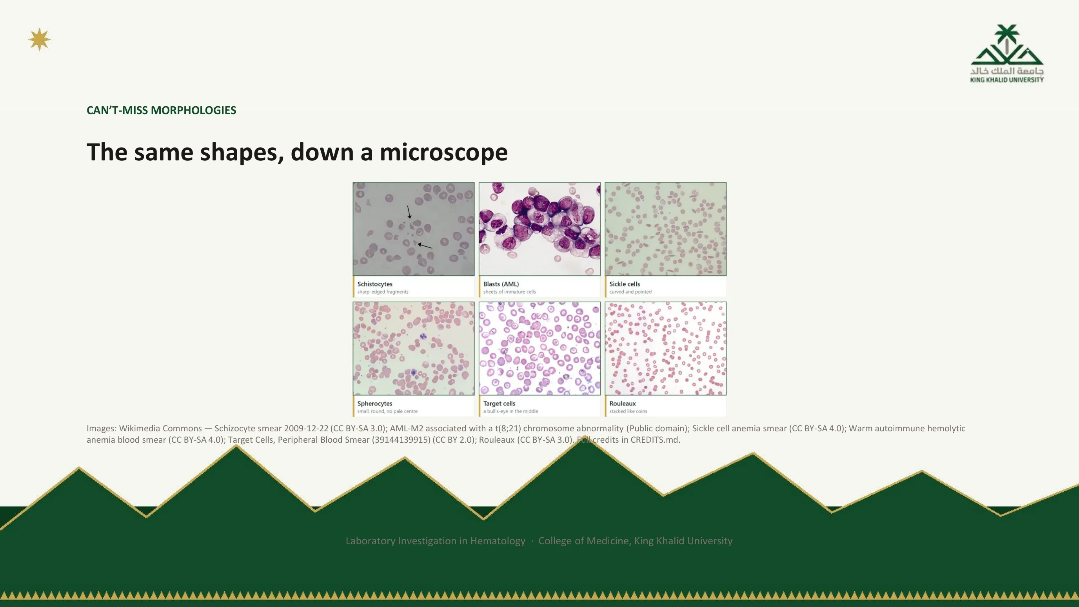Select the Blasts (AML) micrograph
Image resolution: width=1079 pixels, height=607 pixels.
tap(539, 229)
